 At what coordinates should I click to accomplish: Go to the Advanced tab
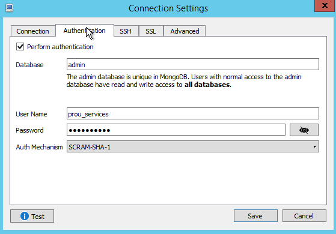(185, 31)
